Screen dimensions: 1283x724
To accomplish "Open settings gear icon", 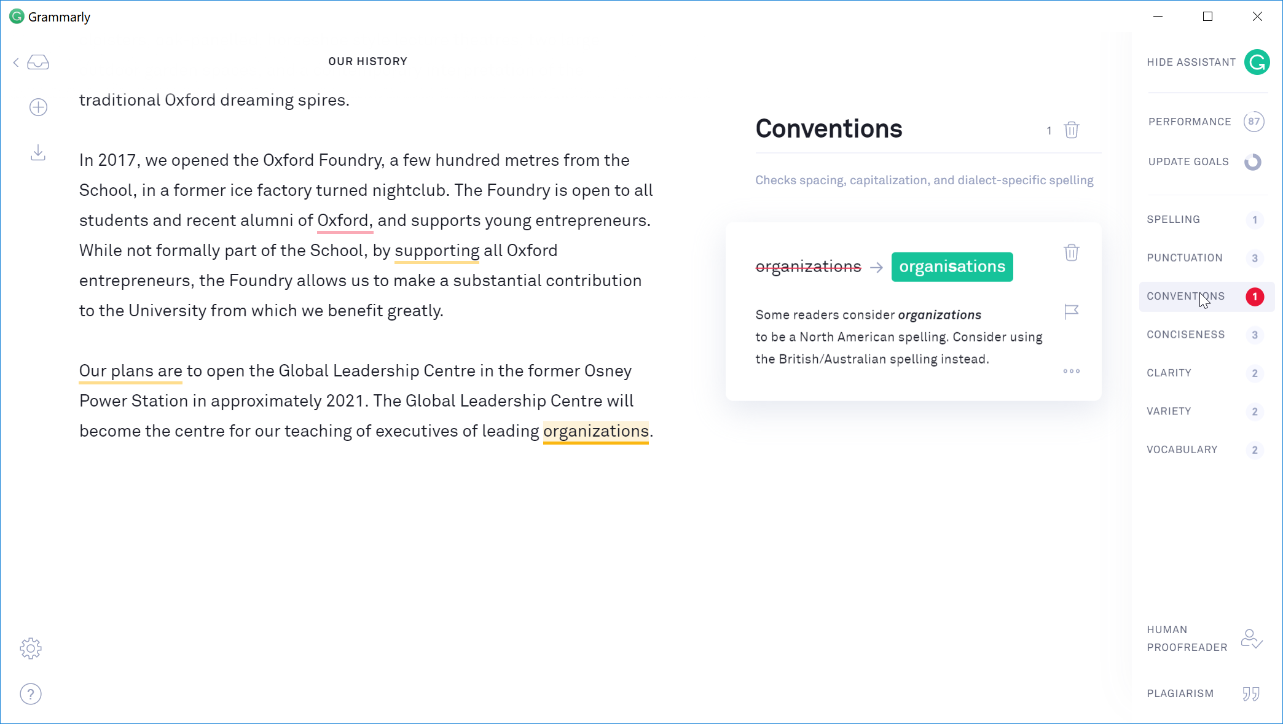I will 31,648.
